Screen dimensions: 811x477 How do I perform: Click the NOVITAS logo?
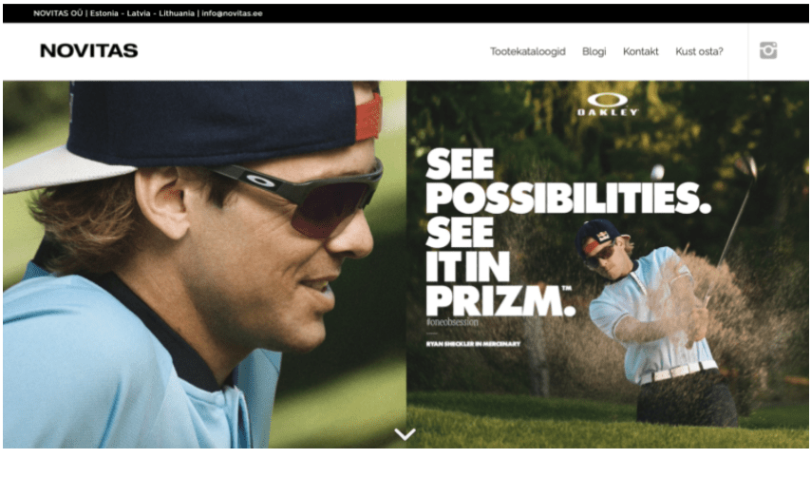[x=89, y=50]
